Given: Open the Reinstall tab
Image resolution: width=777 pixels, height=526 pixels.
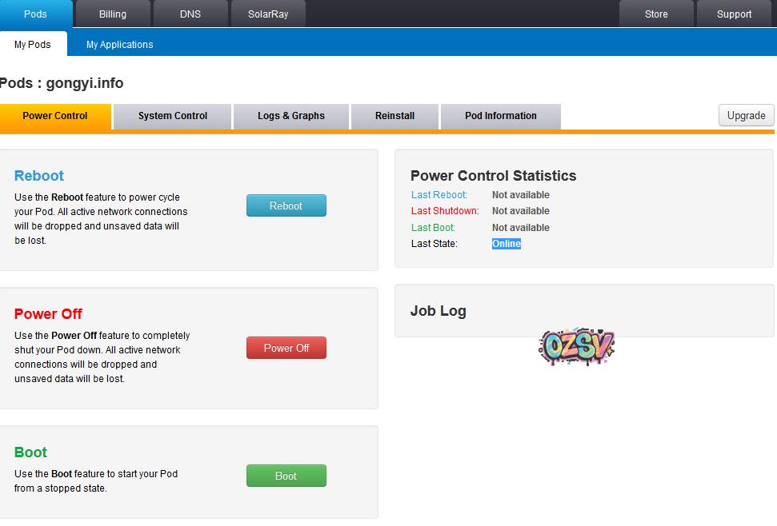Looking at the screenshot, I should 395,116.
